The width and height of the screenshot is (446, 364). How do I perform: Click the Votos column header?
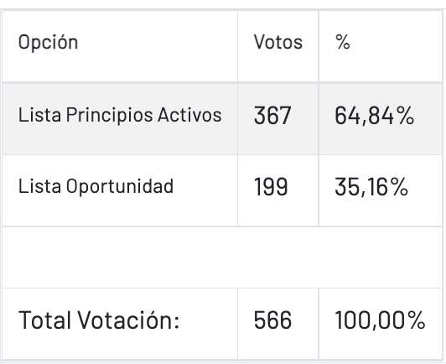point(277,43)
